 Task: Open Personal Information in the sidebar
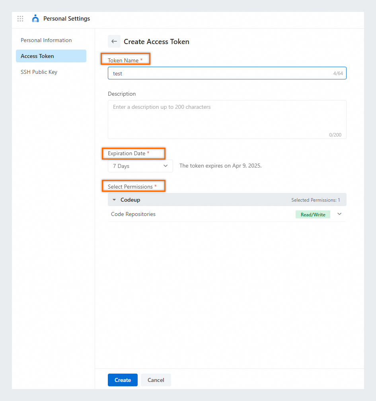coord(46,40)
